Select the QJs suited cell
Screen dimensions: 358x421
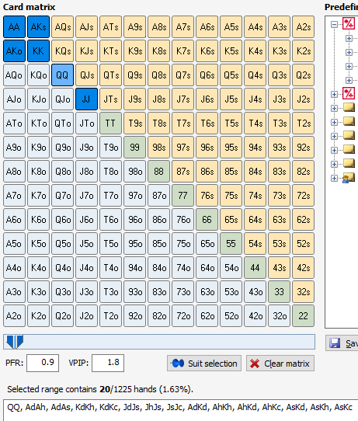click(x=86, y=75)
